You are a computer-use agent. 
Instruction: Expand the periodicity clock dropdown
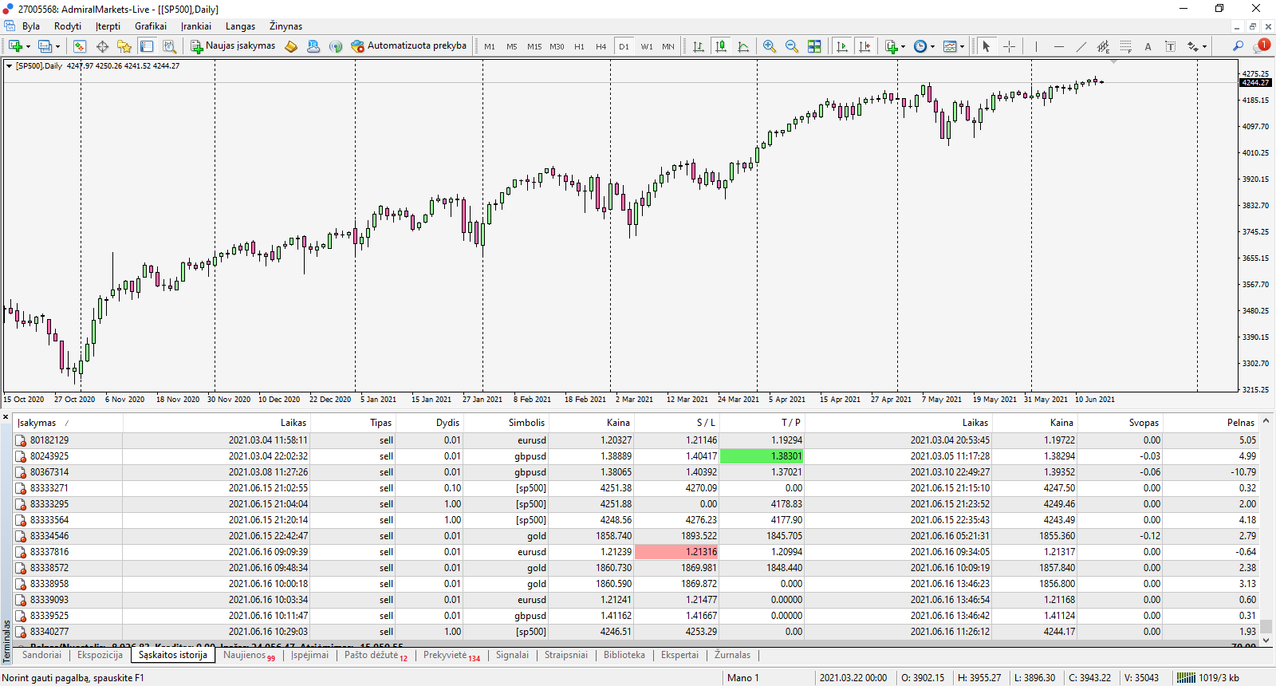(932, 47)
